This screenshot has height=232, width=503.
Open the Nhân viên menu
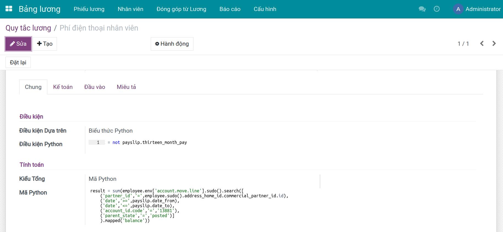point(130,9)
